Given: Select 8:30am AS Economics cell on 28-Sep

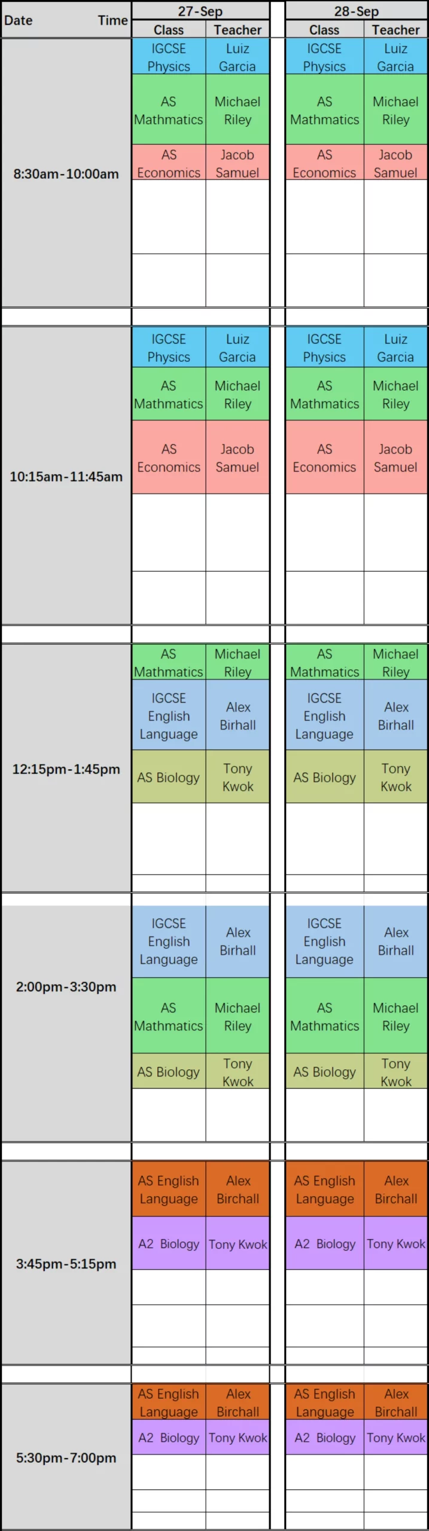Looking at the screenshot, I should click(x=324, y=163).
